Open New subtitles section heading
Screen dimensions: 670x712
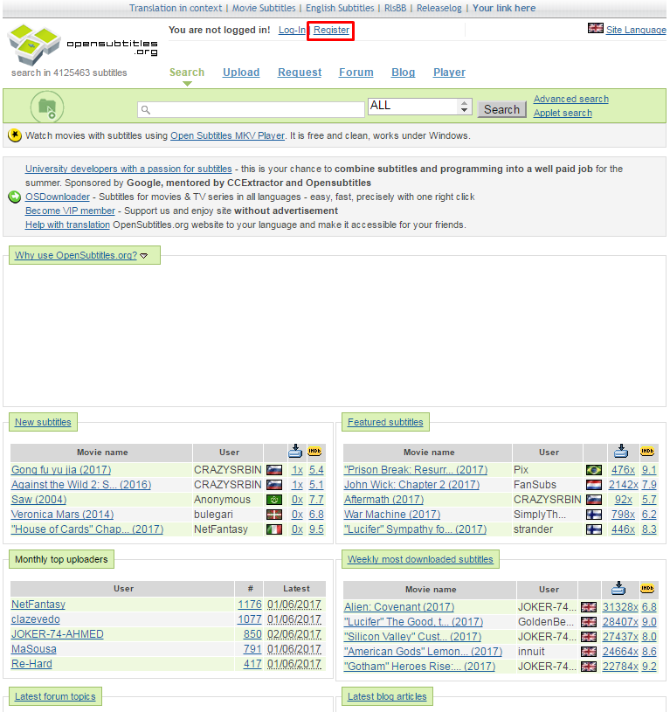(x=43, y=422)
